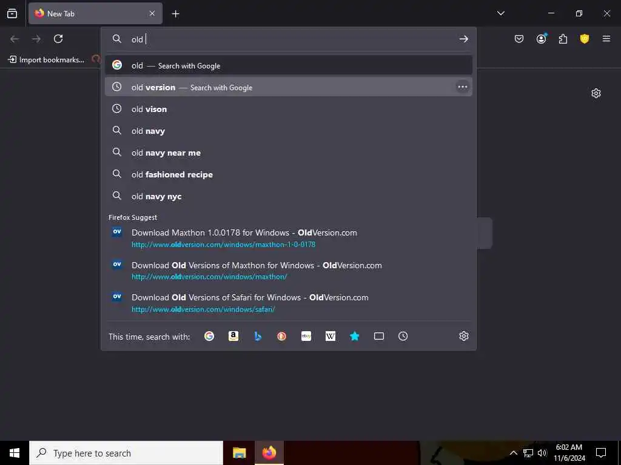Image resolution: width=621 pixels, height=465 pixels.
Task: Open Old Versions of Maxthon suggestion
Action: (288, 271)
